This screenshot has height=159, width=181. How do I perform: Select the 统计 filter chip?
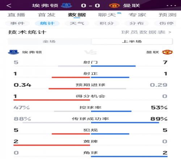click(x=47, y=23)
